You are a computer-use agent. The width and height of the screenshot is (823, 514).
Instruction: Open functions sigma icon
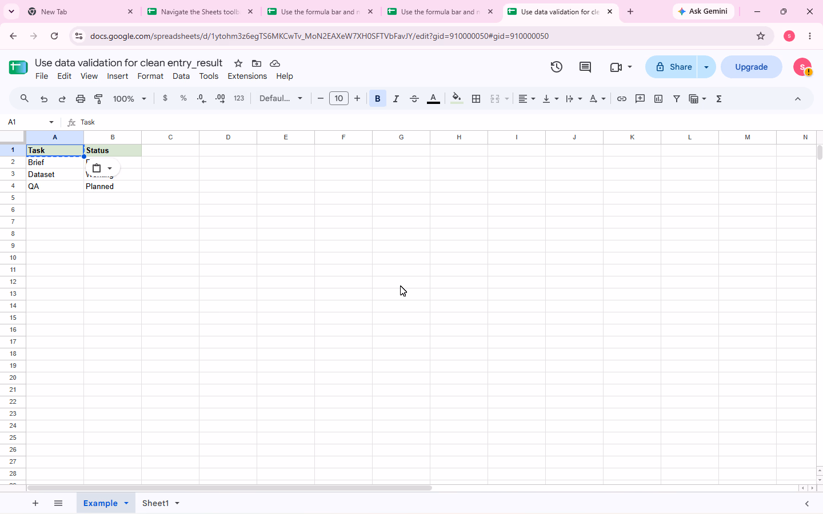pos(719,99)
